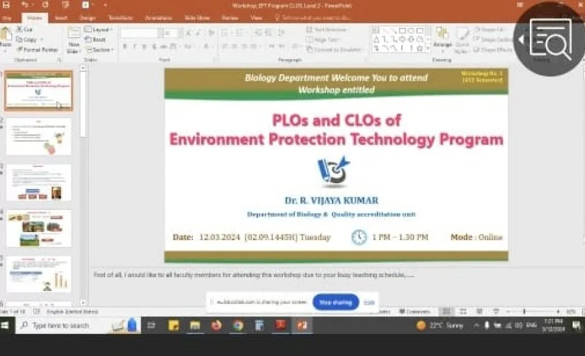Click the Arrange icon in Drawing group
The width and height of the screenshot is (585, 356).
[442, 34]
